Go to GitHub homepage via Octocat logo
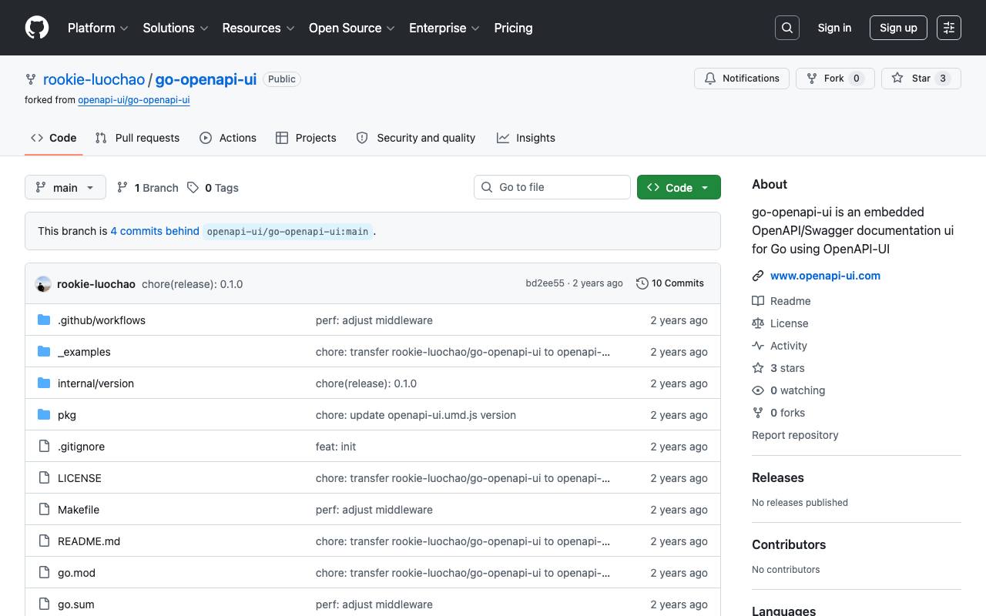986x616 pixels. point(37,28)
